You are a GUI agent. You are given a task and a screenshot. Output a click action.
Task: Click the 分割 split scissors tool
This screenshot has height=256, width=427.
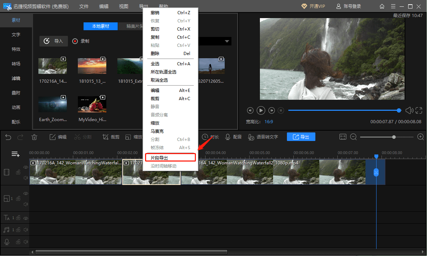click(x=82, y=137)
